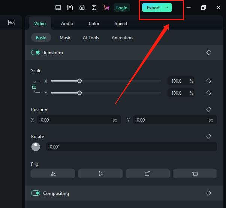Click the shopping cart icon
Screen dimensions: 226x208
pos(106,7)
